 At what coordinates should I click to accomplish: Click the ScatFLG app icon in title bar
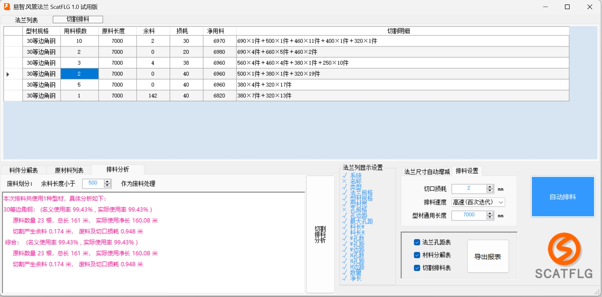[7, 7]
